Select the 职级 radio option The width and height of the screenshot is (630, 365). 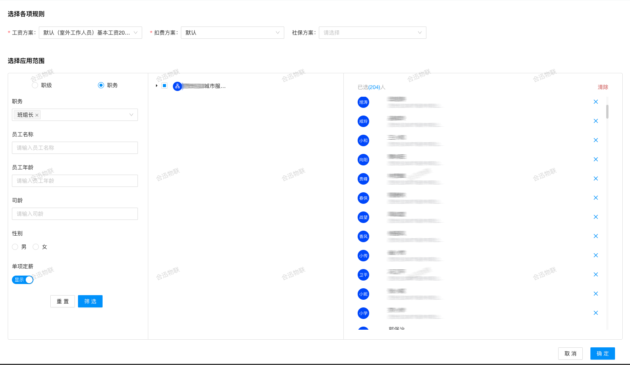[35, 85]
